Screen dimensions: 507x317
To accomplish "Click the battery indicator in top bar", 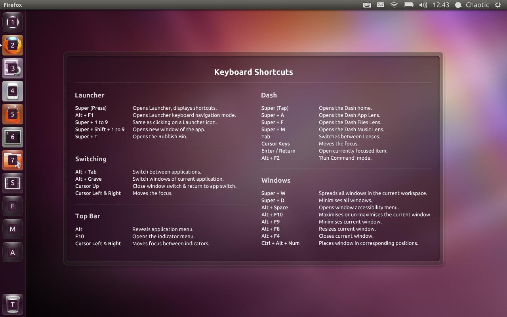I will (x=408, y=5).
